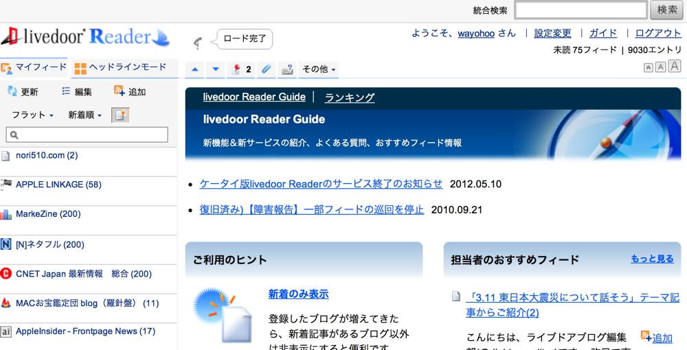This screenshot has width=687, height=350.
Task: Click the livedoor Reader Guide banner heading
Action: tap(264, 119)
